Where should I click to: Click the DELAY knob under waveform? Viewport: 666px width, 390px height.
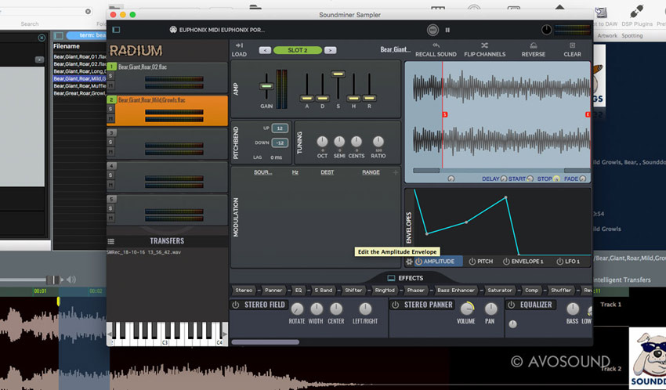(503, 179)
